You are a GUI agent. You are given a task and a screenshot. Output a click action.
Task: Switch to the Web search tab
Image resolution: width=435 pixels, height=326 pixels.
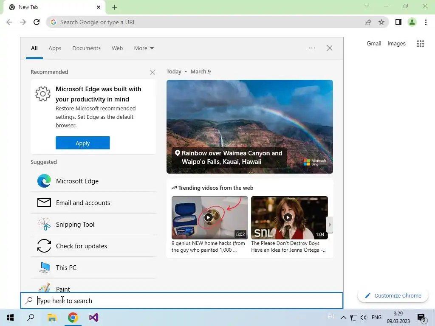117,48
